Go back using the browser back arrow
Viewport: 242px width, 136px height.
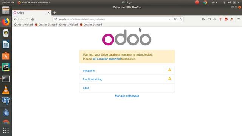coord(16,19)
